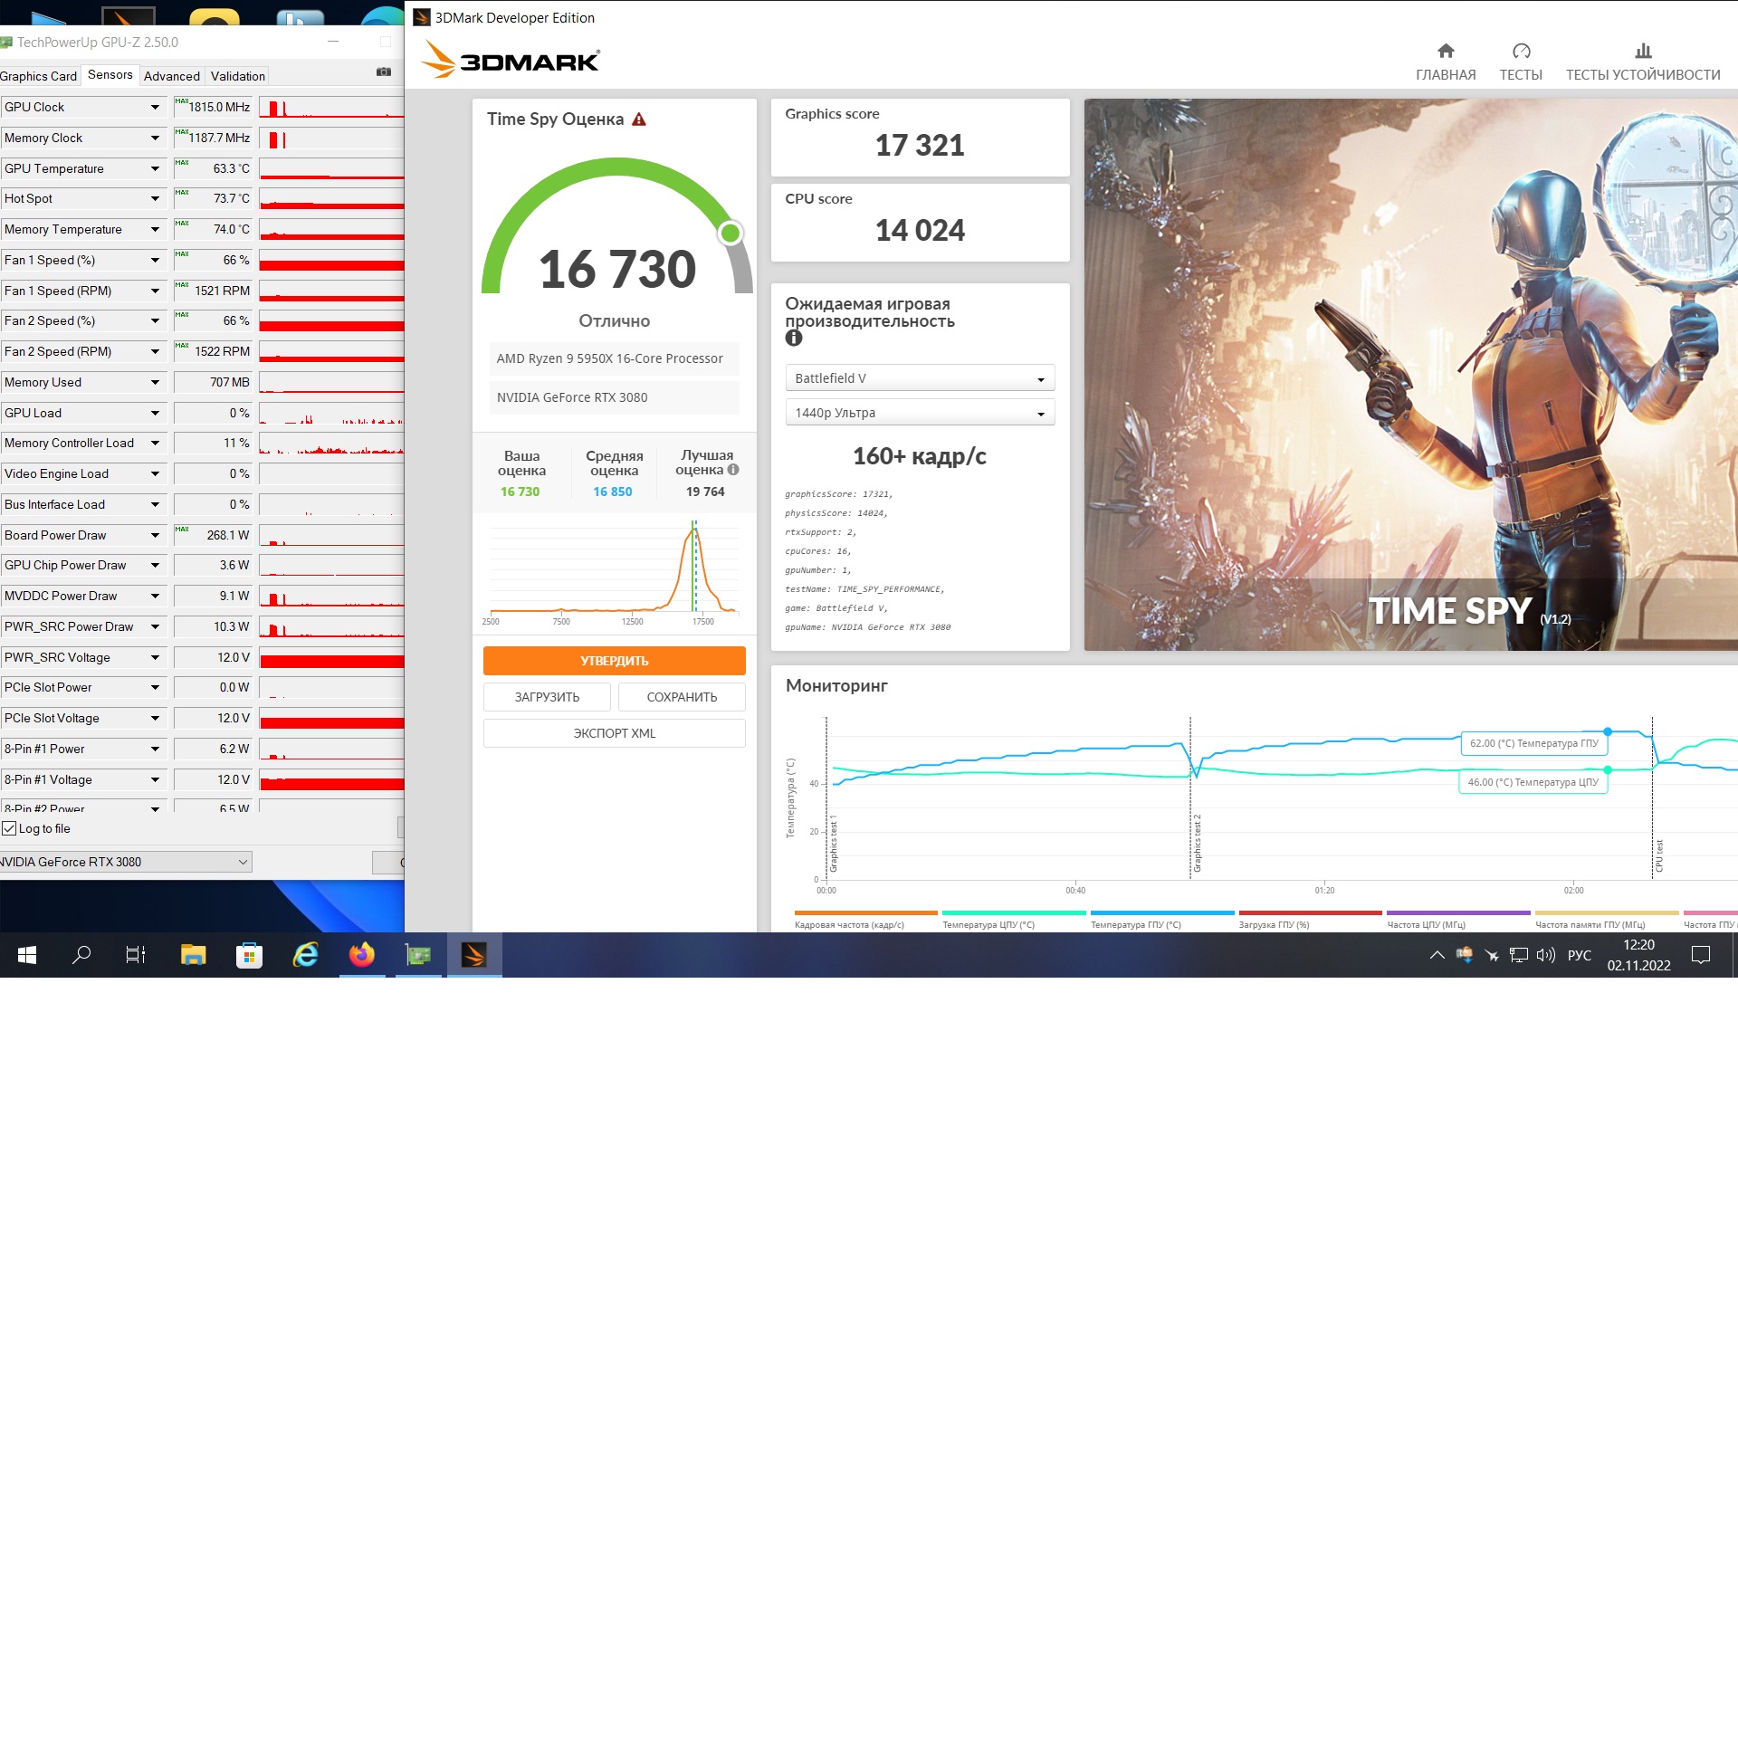1738x1738 pixels.
Task: Click the ЭКСПОРТ XML button
Action: tap(614, 733)
